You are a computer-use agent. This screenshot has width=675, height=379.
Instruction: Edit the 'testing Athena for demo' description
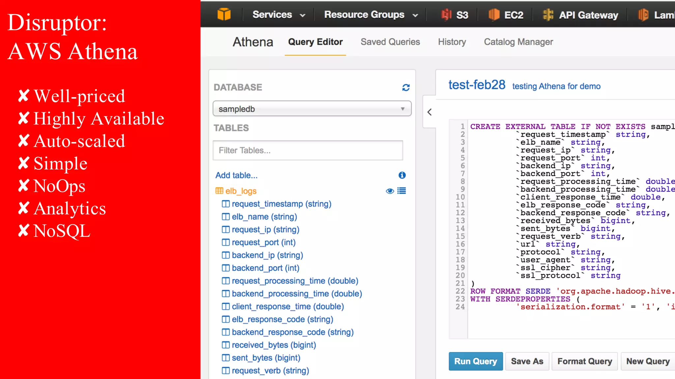[x=556, y=87]
